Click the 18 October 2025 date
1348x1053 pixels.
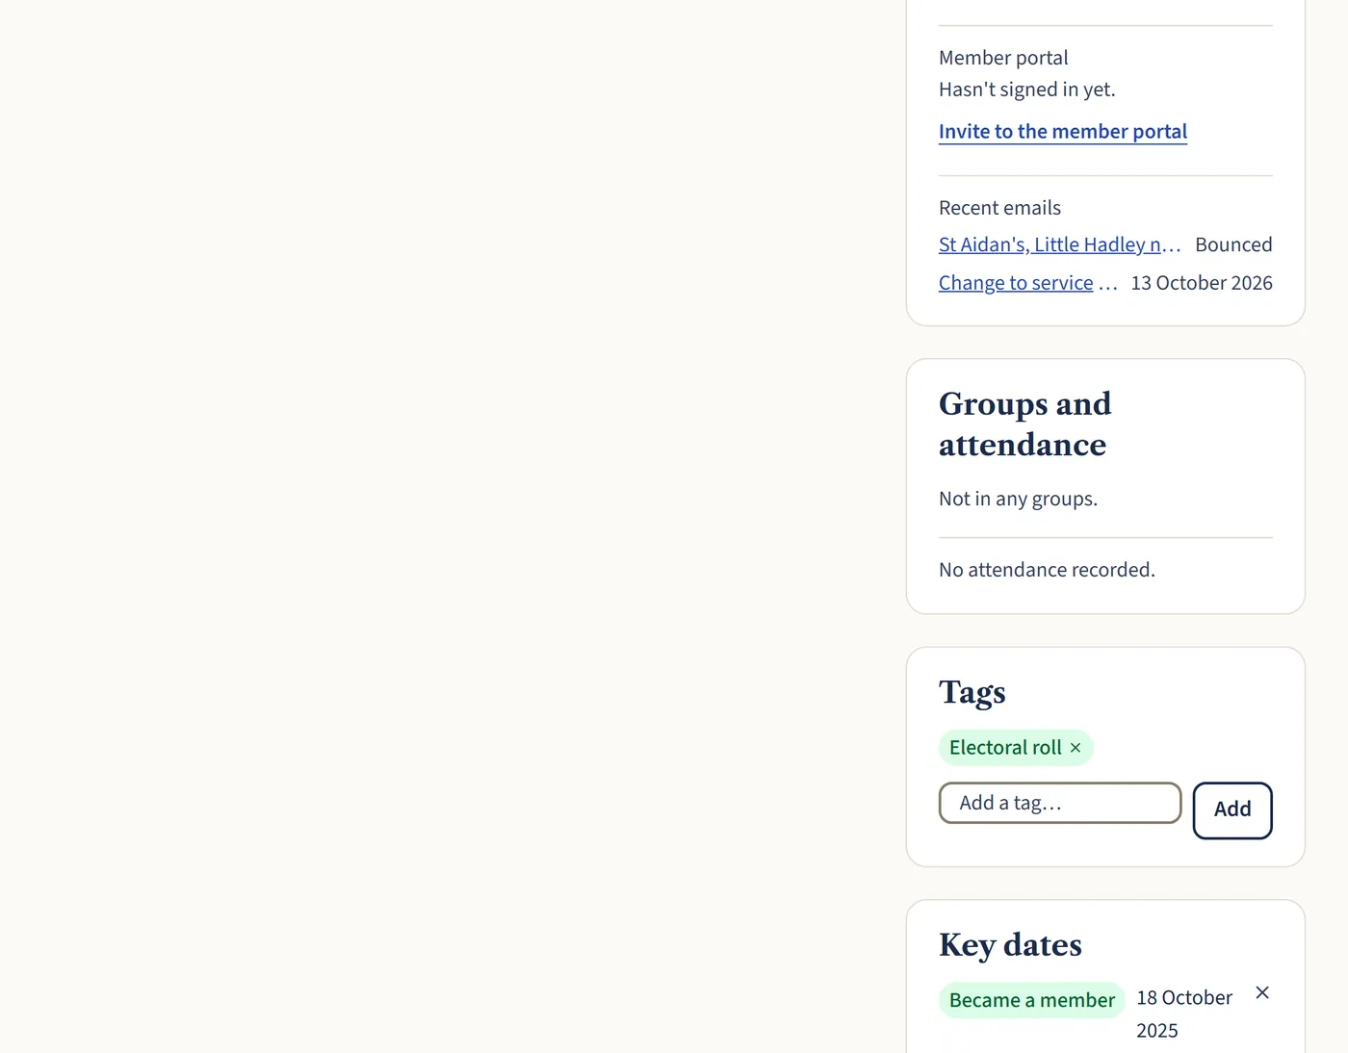pyautogui.click(x=1184, y=1014)
